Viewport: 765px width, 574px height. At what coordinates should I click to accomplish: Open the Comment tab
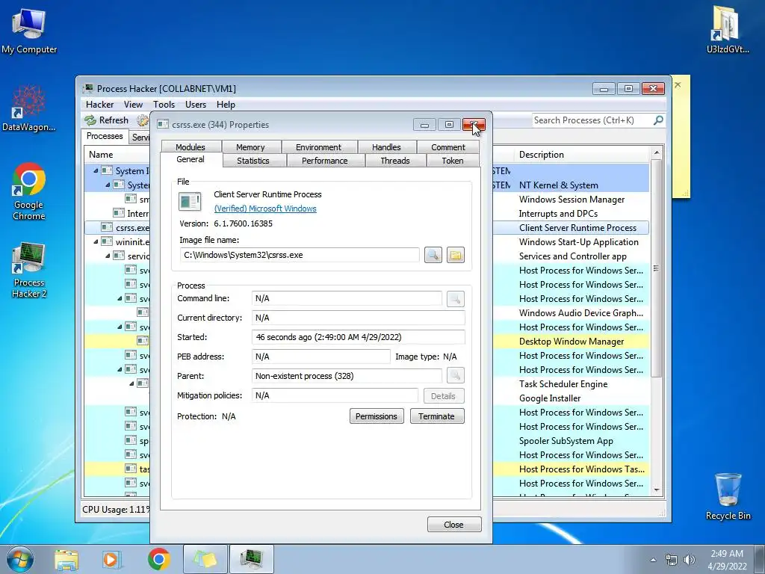pyautogui.click(x=448, y=147)
